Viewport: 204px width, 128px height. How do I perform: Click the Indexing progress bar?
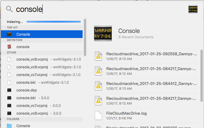coord(53,22)
